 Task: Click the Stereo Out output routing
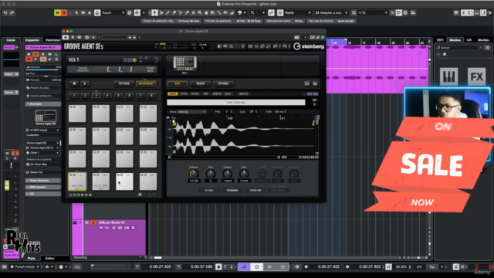click(x=43, y=172)
